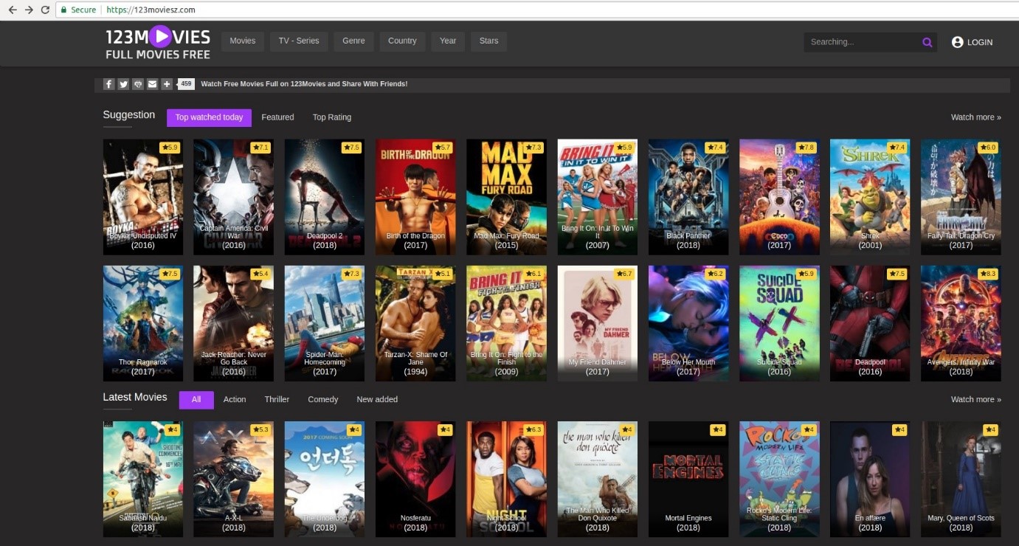The image size is (1019, 546).
Task: Open the Birth of the Dragon poster
Action: pos(415,197)
